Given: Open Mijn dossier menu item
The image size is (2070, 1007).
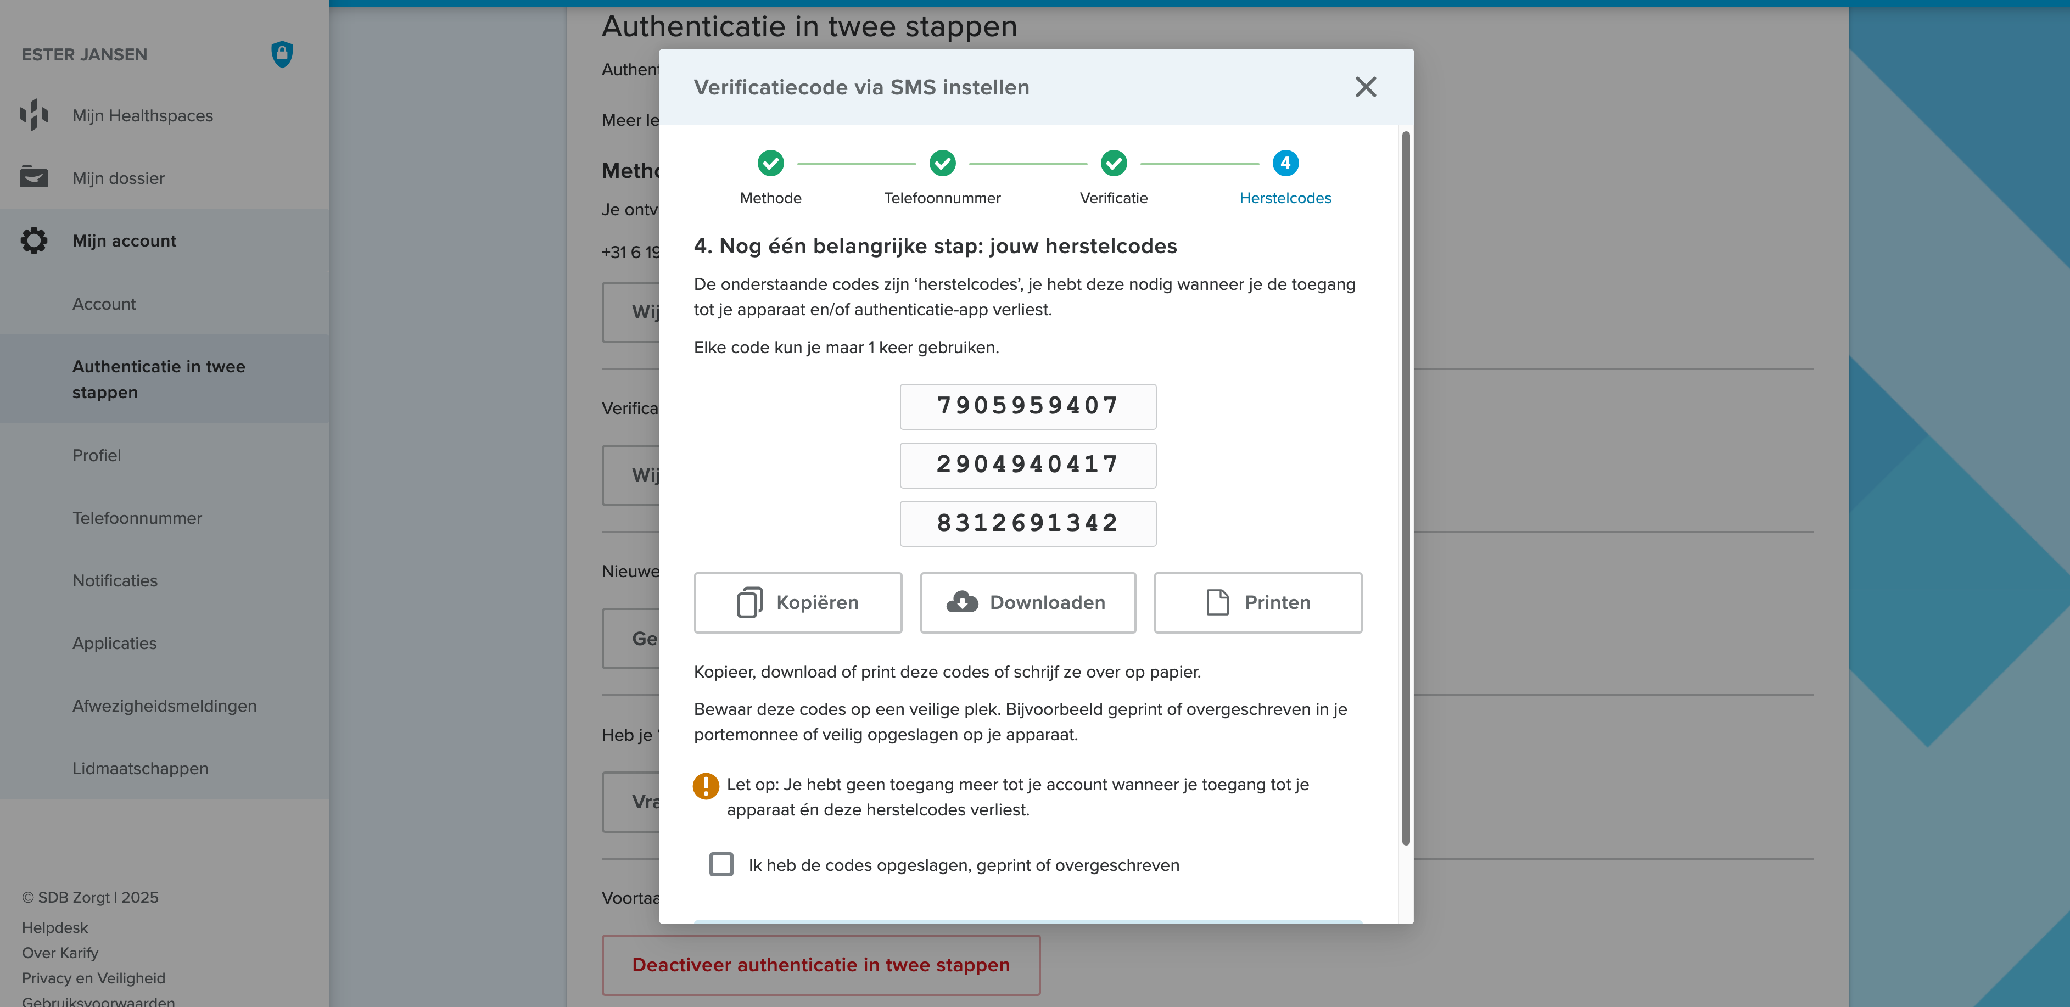Looking at the screenshot, I should coord(165,177).
